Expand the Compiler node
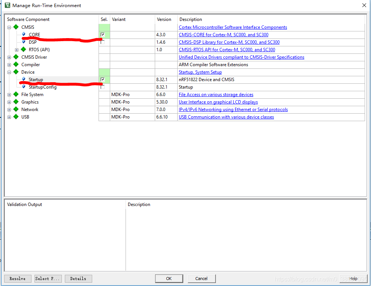 click(9, 65)
